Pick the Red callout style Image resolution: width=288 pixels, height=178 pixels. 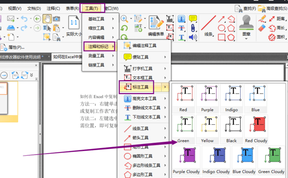tap(183, 98)
